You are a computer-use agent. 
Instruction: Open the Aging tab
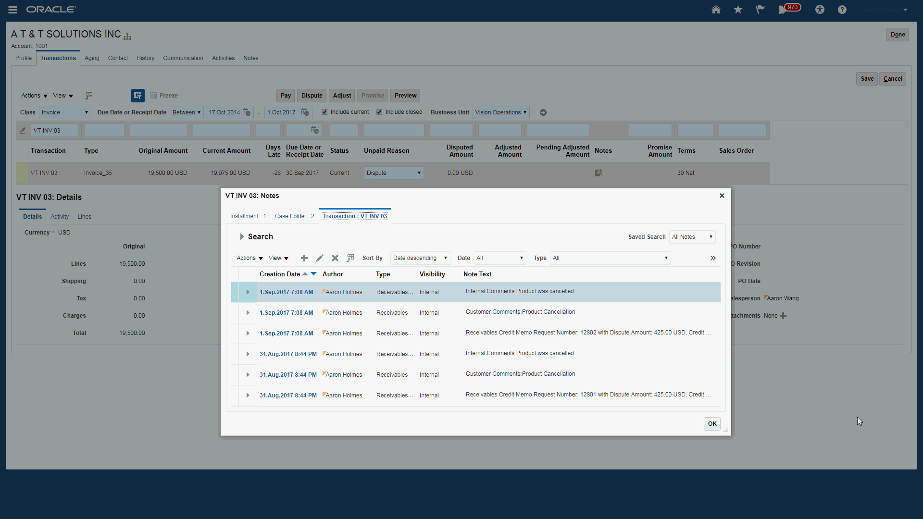(x=92, y=58)
